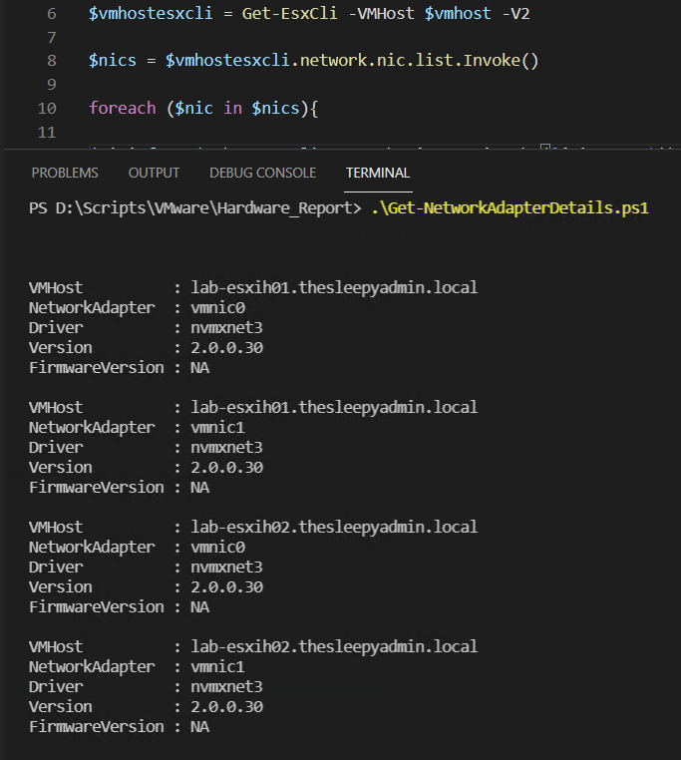Viewport: 681px width, 760px height.
Task: Click line number 10 in the gutter
Action: [47, 108]
